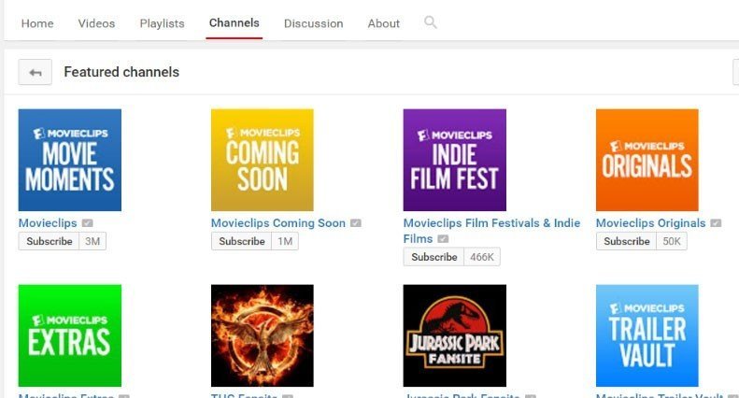Click the verified badge after Indie Films
Image resolution: width=739 pixels, height=398 pixels.
pos(443,239)
